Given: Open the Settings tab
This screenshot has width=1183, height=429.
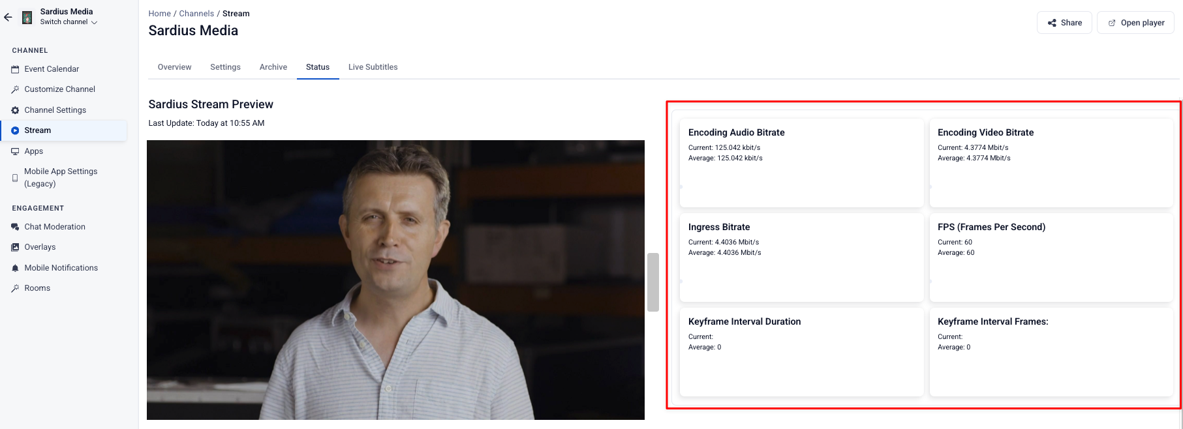Looking at the screenshot, I should coord(225,67).
